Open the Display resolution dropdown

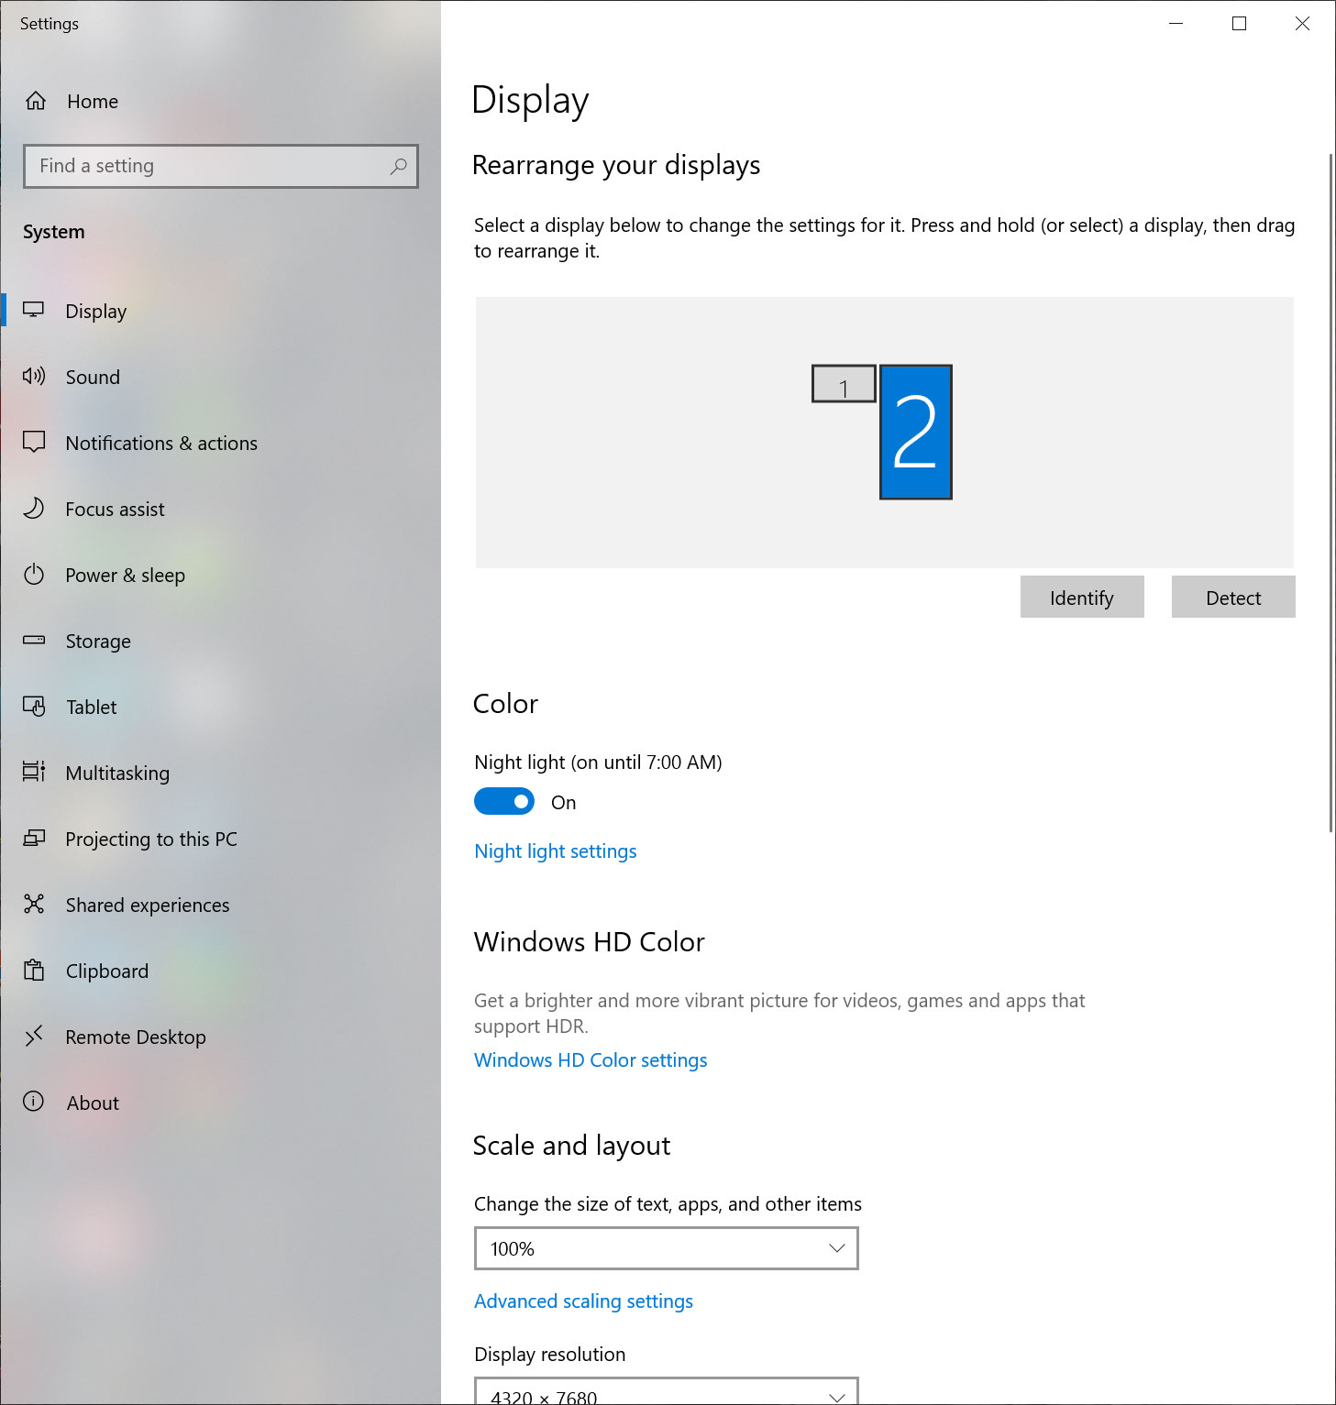666,1393
